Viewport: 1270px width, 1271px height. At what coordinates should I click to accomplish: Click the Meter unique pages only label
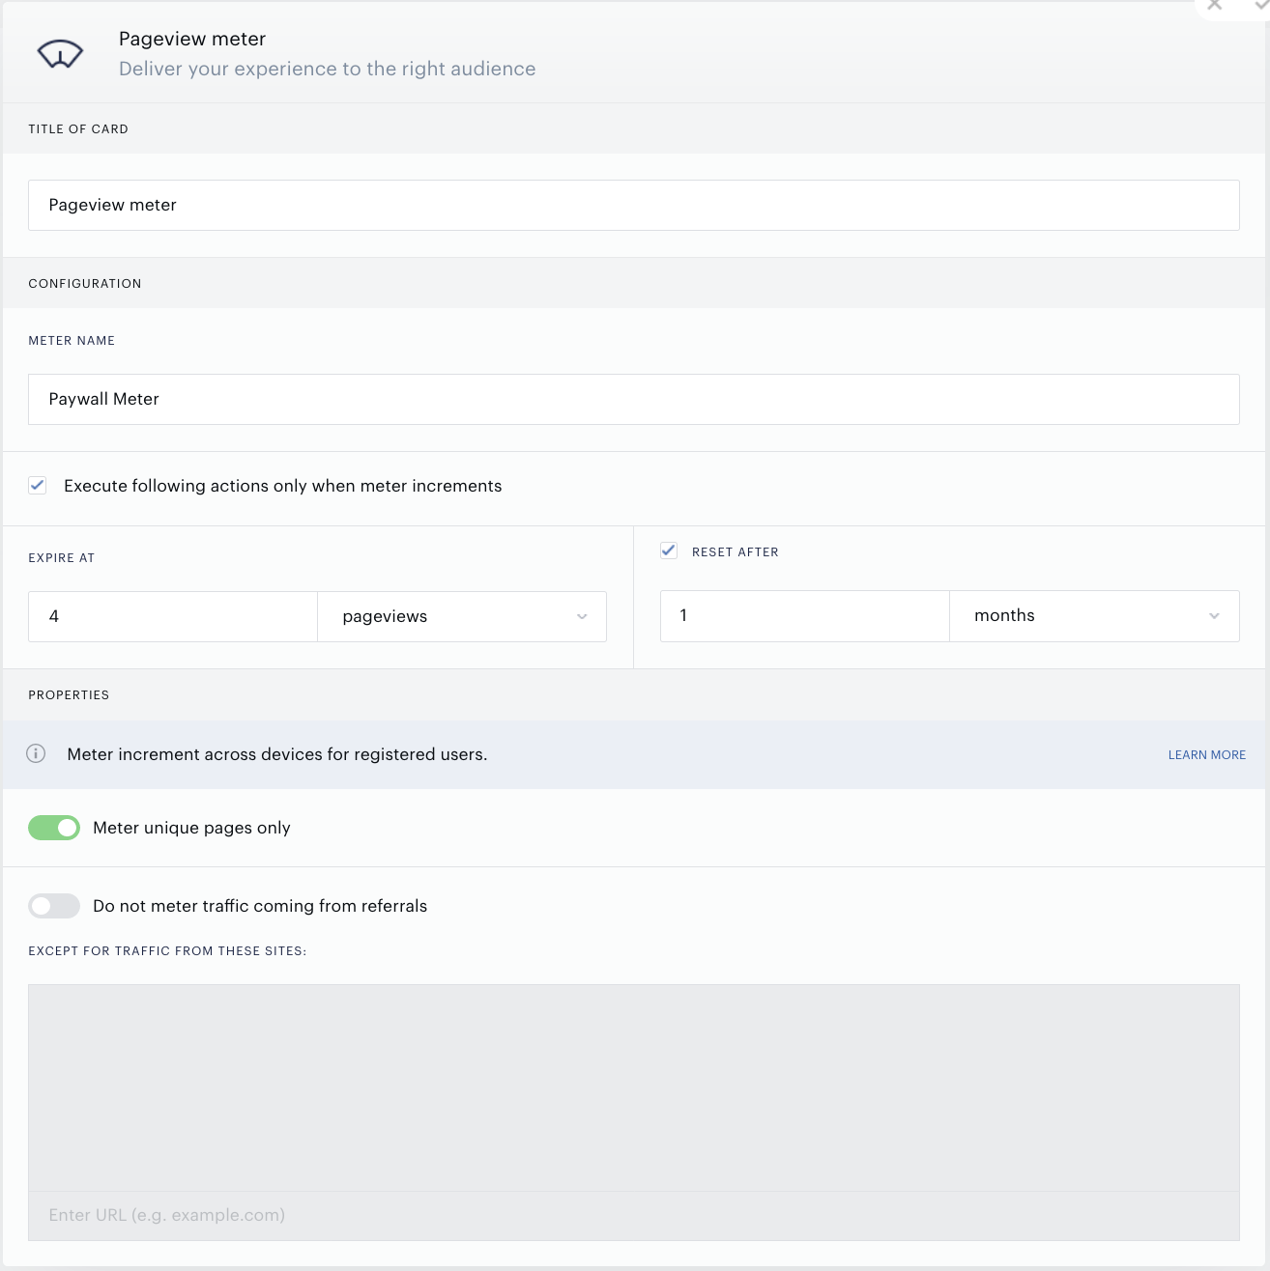click(191, 828)
